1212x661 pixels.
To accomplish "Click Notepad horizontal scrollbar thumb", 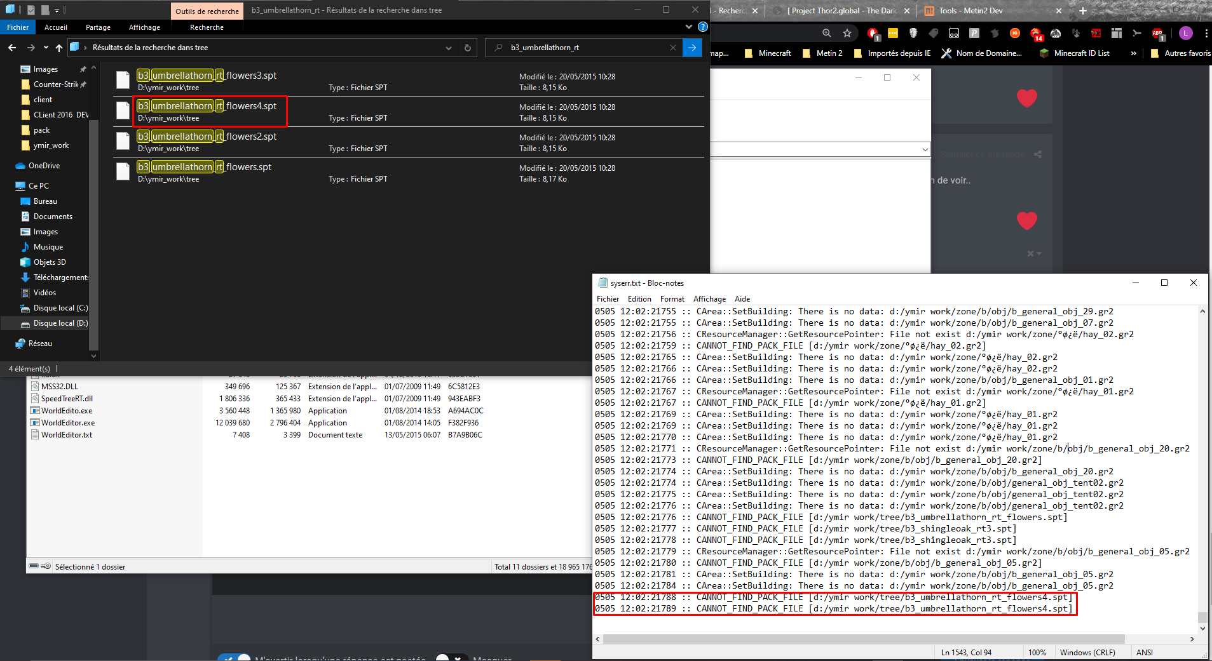I will (864, 639).
